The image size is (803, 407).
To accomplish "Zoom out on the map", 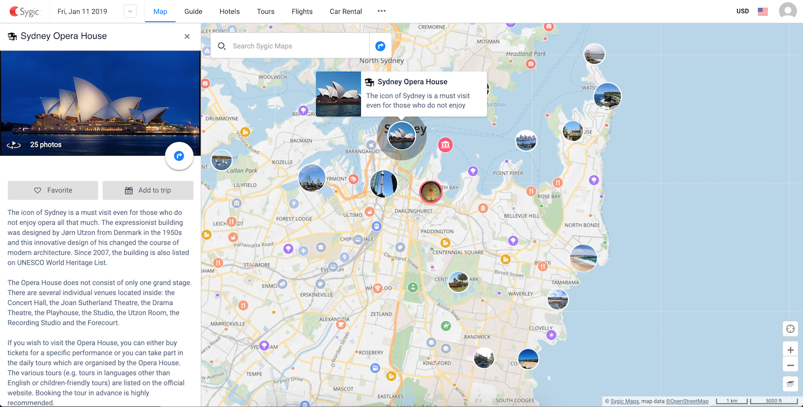I will click(790, 366).
